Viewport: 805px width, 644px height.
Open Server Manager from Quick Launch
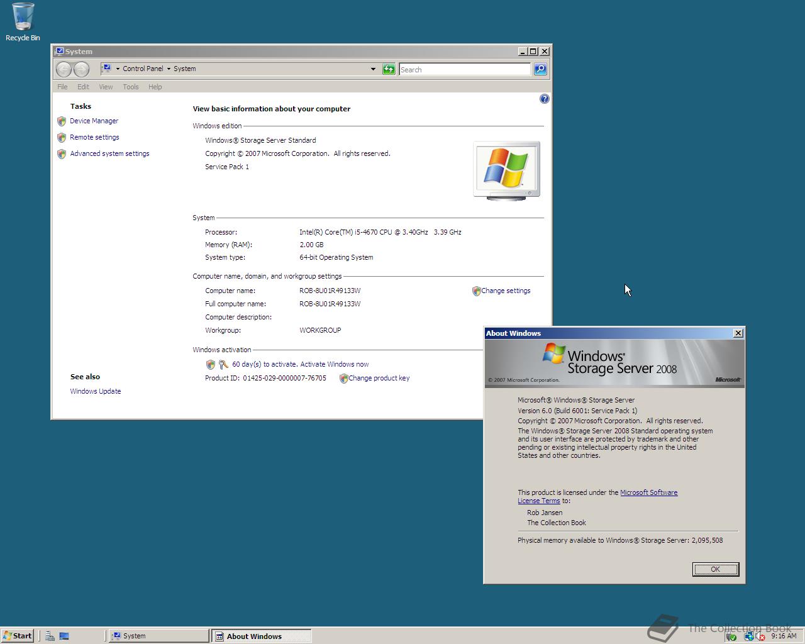[50, 636]
